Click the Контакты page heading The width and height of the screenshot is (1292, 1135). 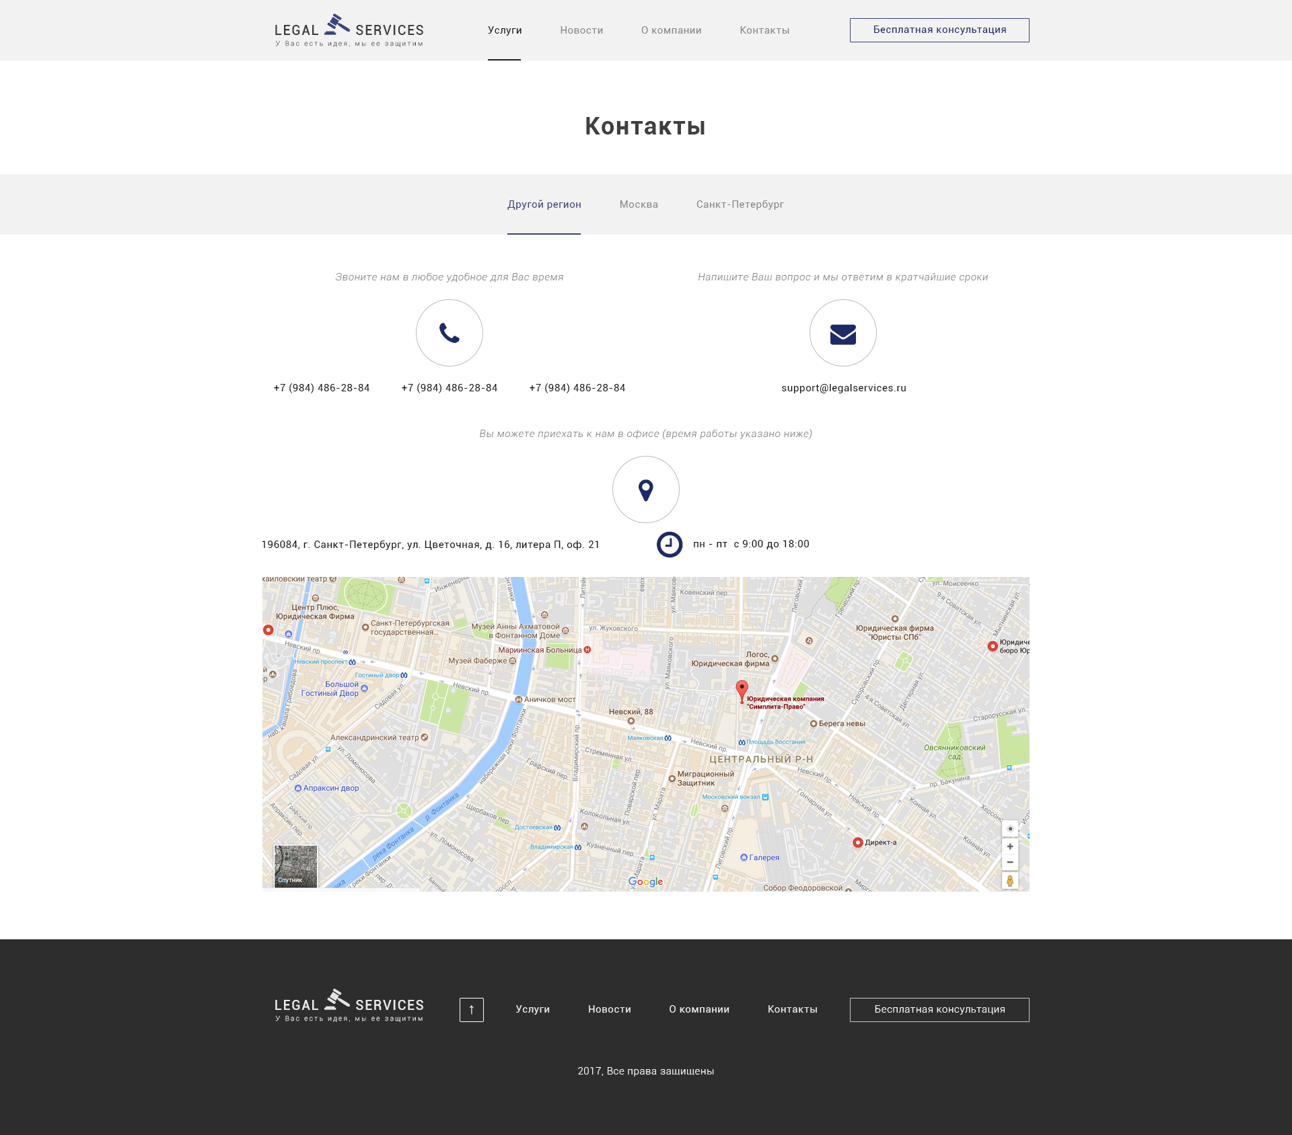(645, 126)
